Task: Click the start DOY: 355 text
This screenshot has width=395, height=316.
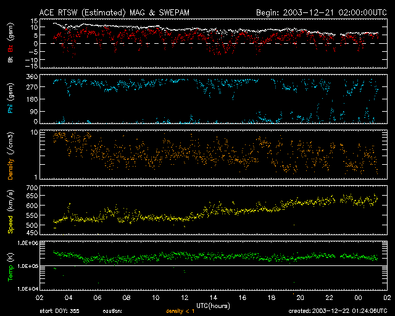Action: [60, 311]
